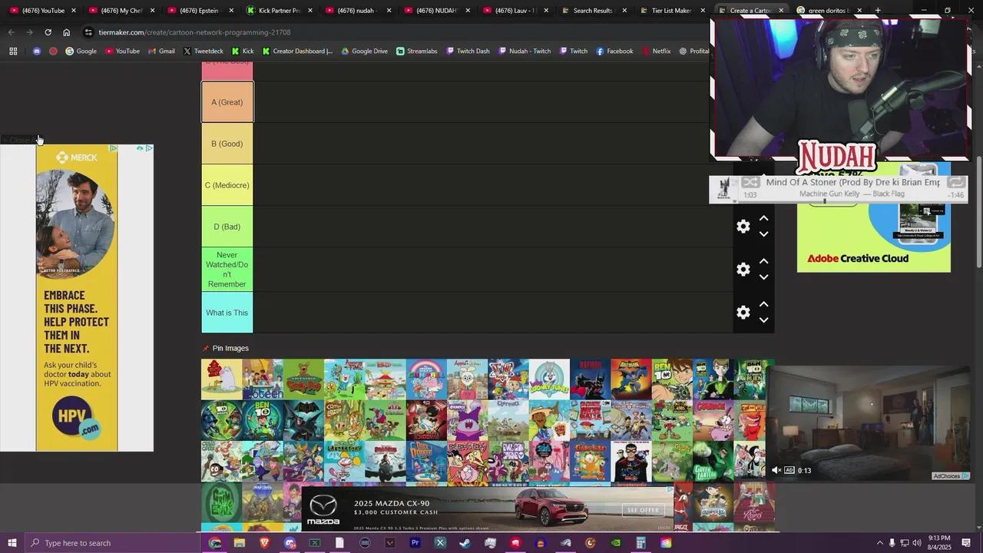This screenshot has height=553, width=983.
Task: Click the Pin Images link
Action: tap(230, 348)
